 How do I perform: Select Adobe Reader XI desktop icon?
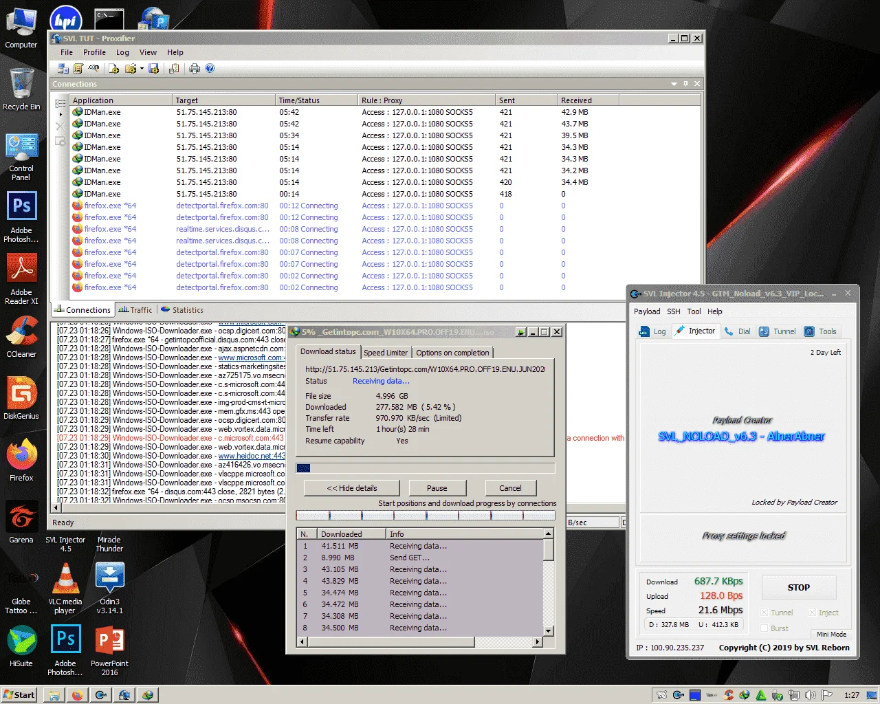(x=21, y=280)
